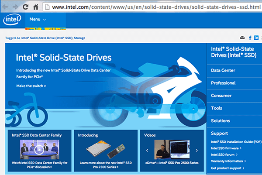This screenshot has height=175, width=262.
Task: Click the SSD Pro 2500 product image
Action: click(106, 149)
